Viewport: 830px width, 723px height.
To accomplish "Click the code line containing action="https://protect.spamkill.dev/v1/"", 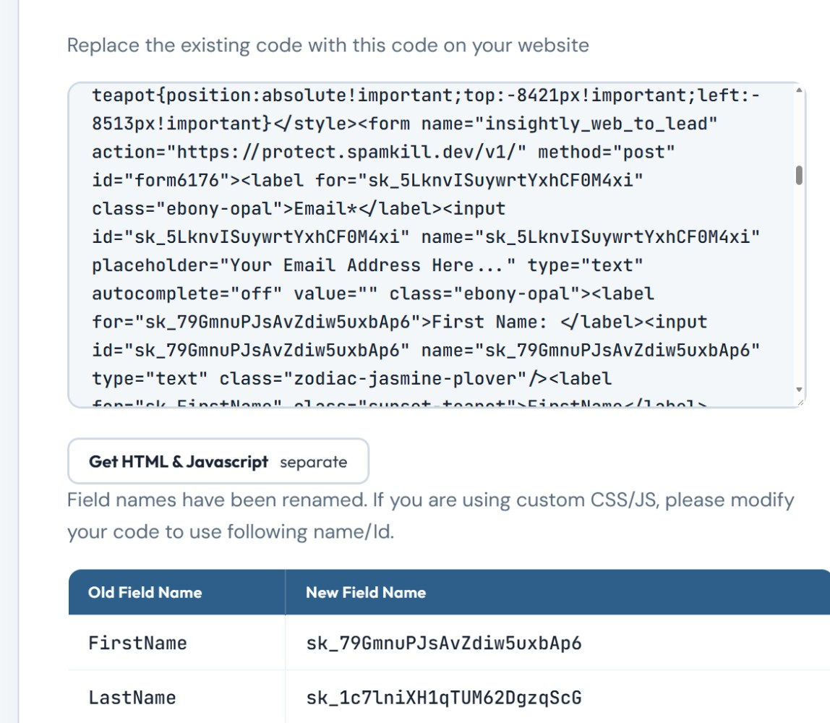I will (x=383, y=152).
